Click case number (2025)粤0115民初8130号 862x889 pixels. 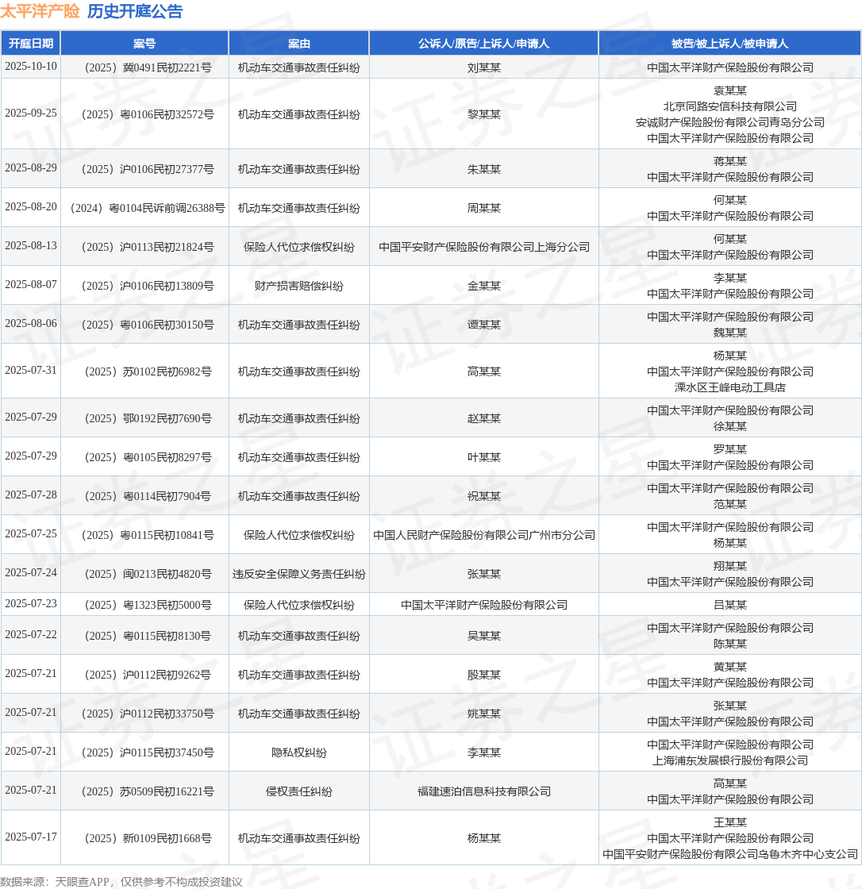point(148,636)
